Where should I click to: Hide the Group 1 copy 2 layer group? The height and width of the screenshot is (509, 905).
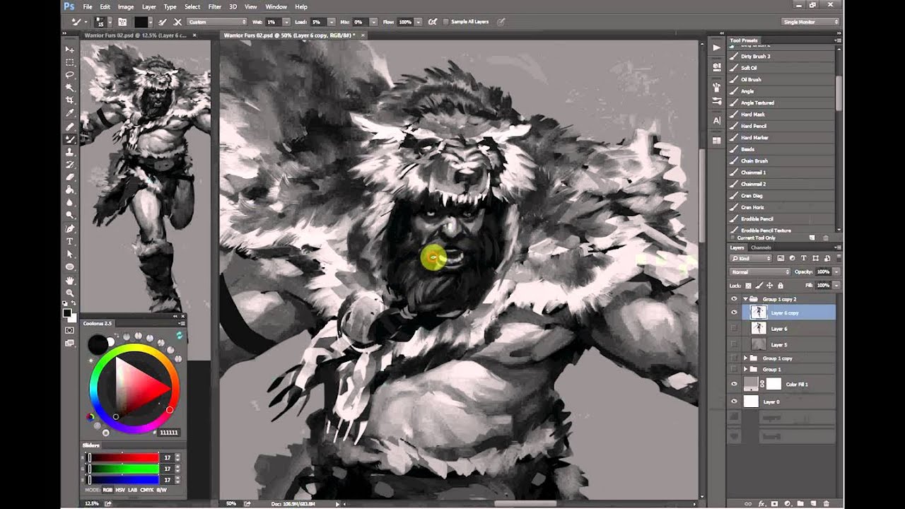click(x=734, y=299)
